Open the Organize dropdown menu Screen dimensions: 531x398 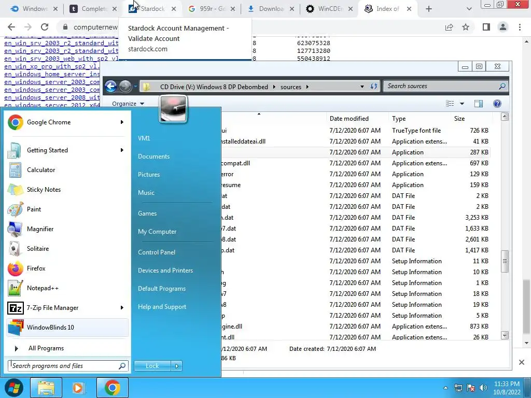[128, 104]
